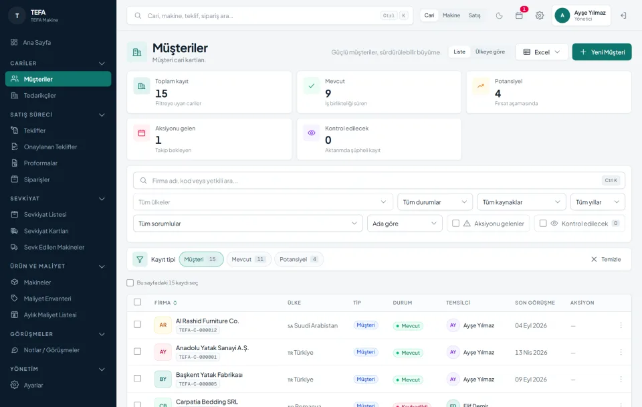Enable the Aksiyonu gelenler checkbox
642x407 pixels.
coord(455,224)
